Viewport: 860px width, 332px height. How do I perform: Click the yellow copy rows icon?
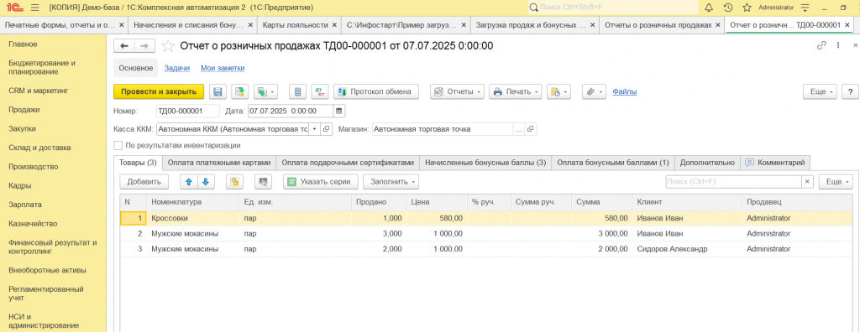point(235,181)
